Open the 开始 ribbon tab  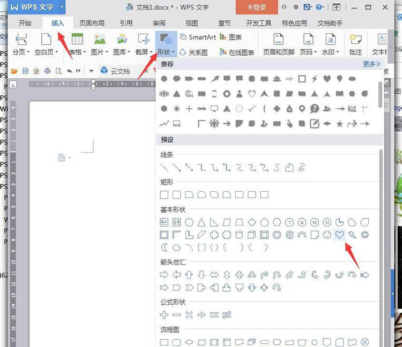click(25, 24)
